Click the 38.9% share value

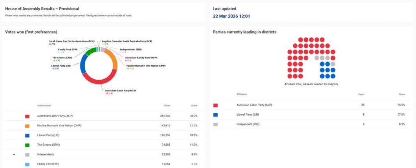click(x=194, y=116)
